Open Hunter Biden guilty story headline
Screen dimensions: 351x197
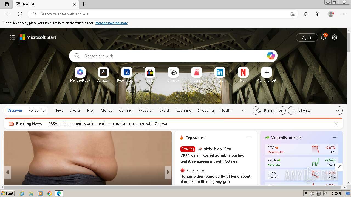216,179
